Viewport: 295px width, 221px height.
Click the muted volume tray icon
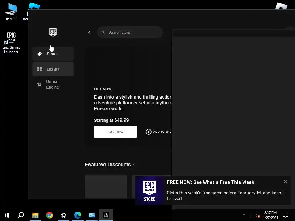pos(258,215)
